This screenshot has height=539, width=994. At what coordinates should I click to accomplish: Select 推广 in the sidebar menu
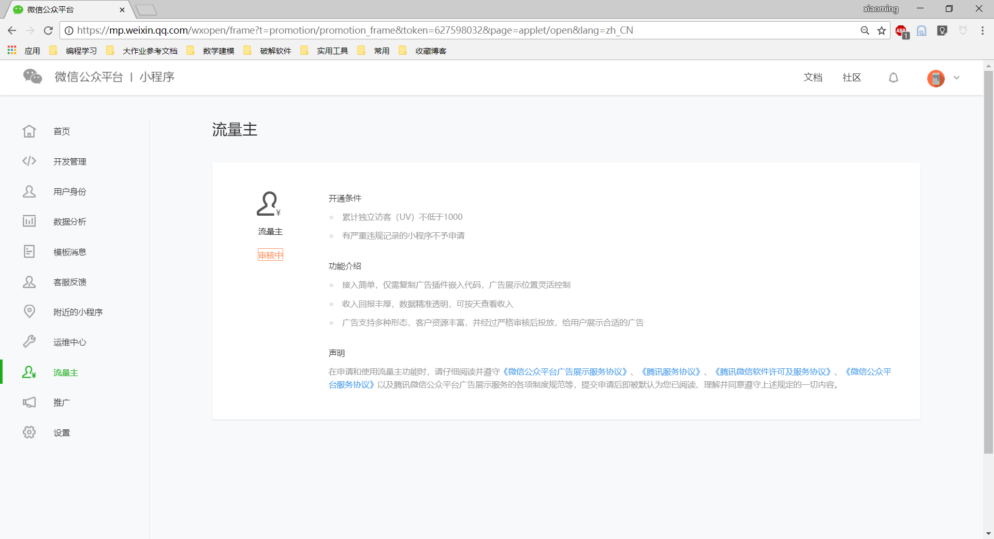[62, 402]
